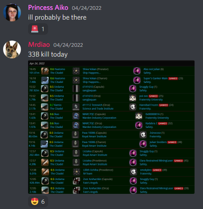Viewport: 203px width, 209px height.
Task: Toggle the red siren emoji reaction
Action: 38,29
